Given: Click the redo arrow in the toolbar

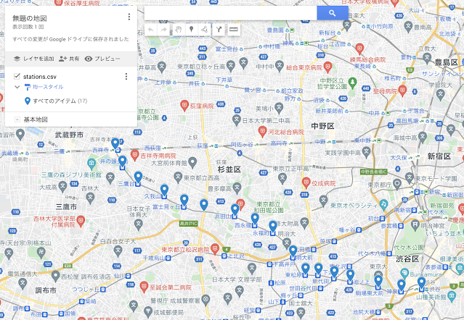Looking at the screenshot, I should pos(163,30).
